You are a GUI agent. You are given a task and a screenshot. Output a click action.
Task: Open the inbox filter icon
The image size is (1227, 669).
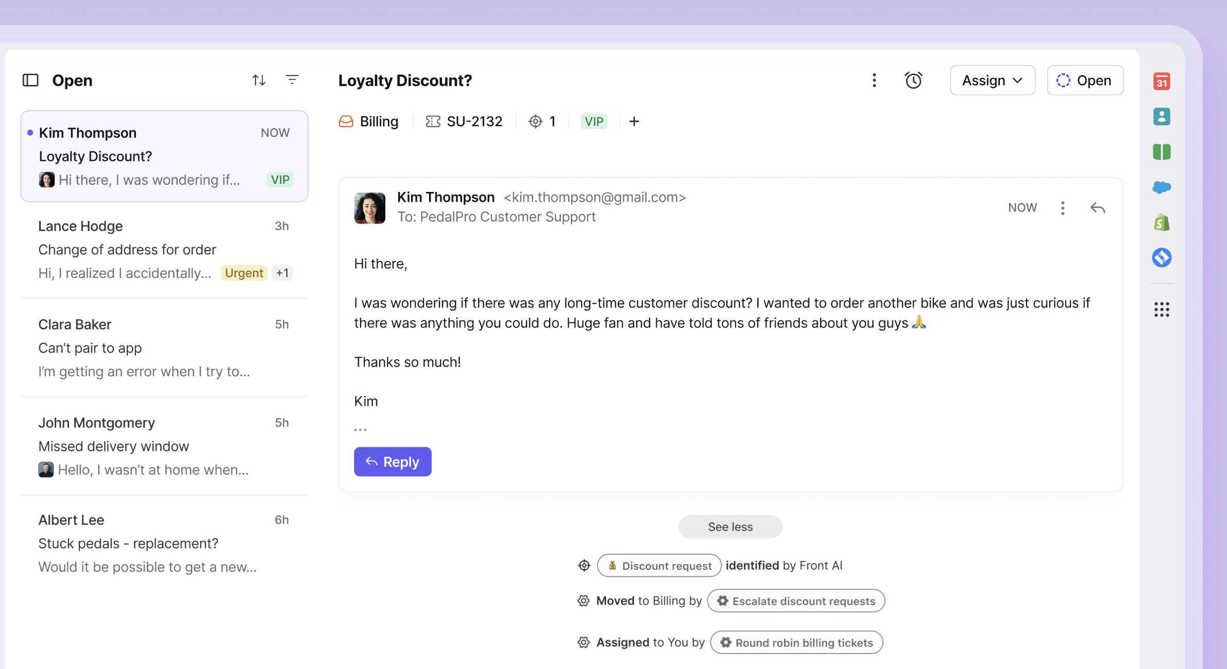[x=292, y=80]
